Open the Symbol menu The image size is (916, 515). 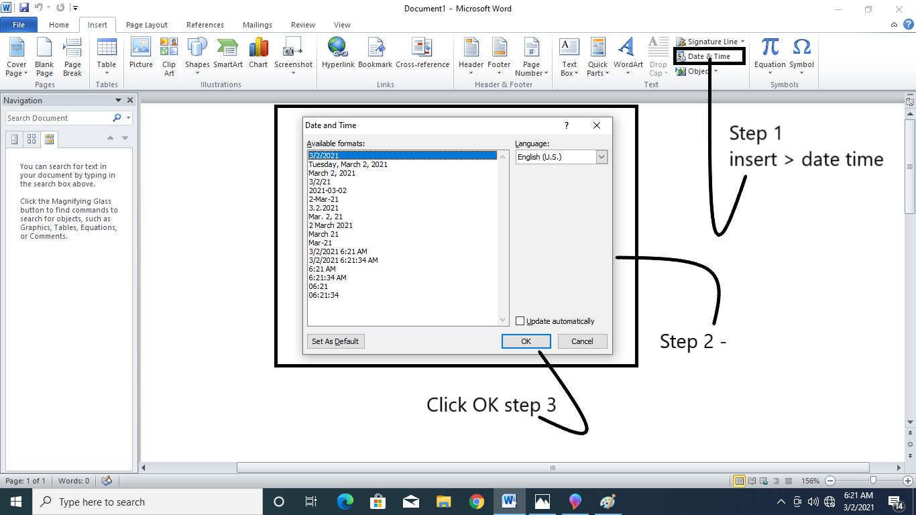click(801, 58)
